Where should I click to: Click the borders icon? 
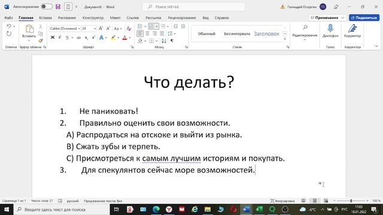point(151,41)
